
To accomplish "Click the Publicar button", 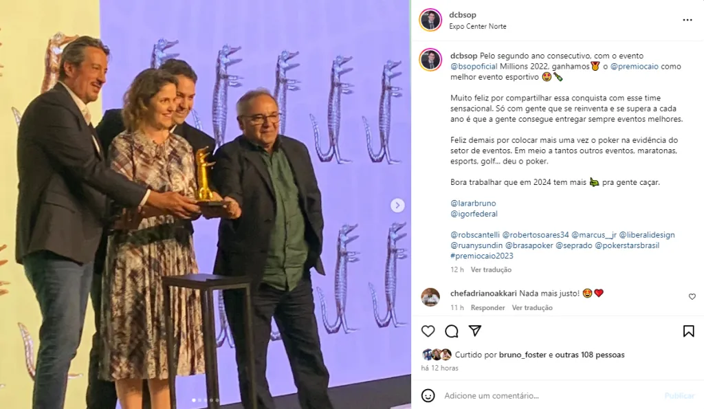I will pos(679,395).
